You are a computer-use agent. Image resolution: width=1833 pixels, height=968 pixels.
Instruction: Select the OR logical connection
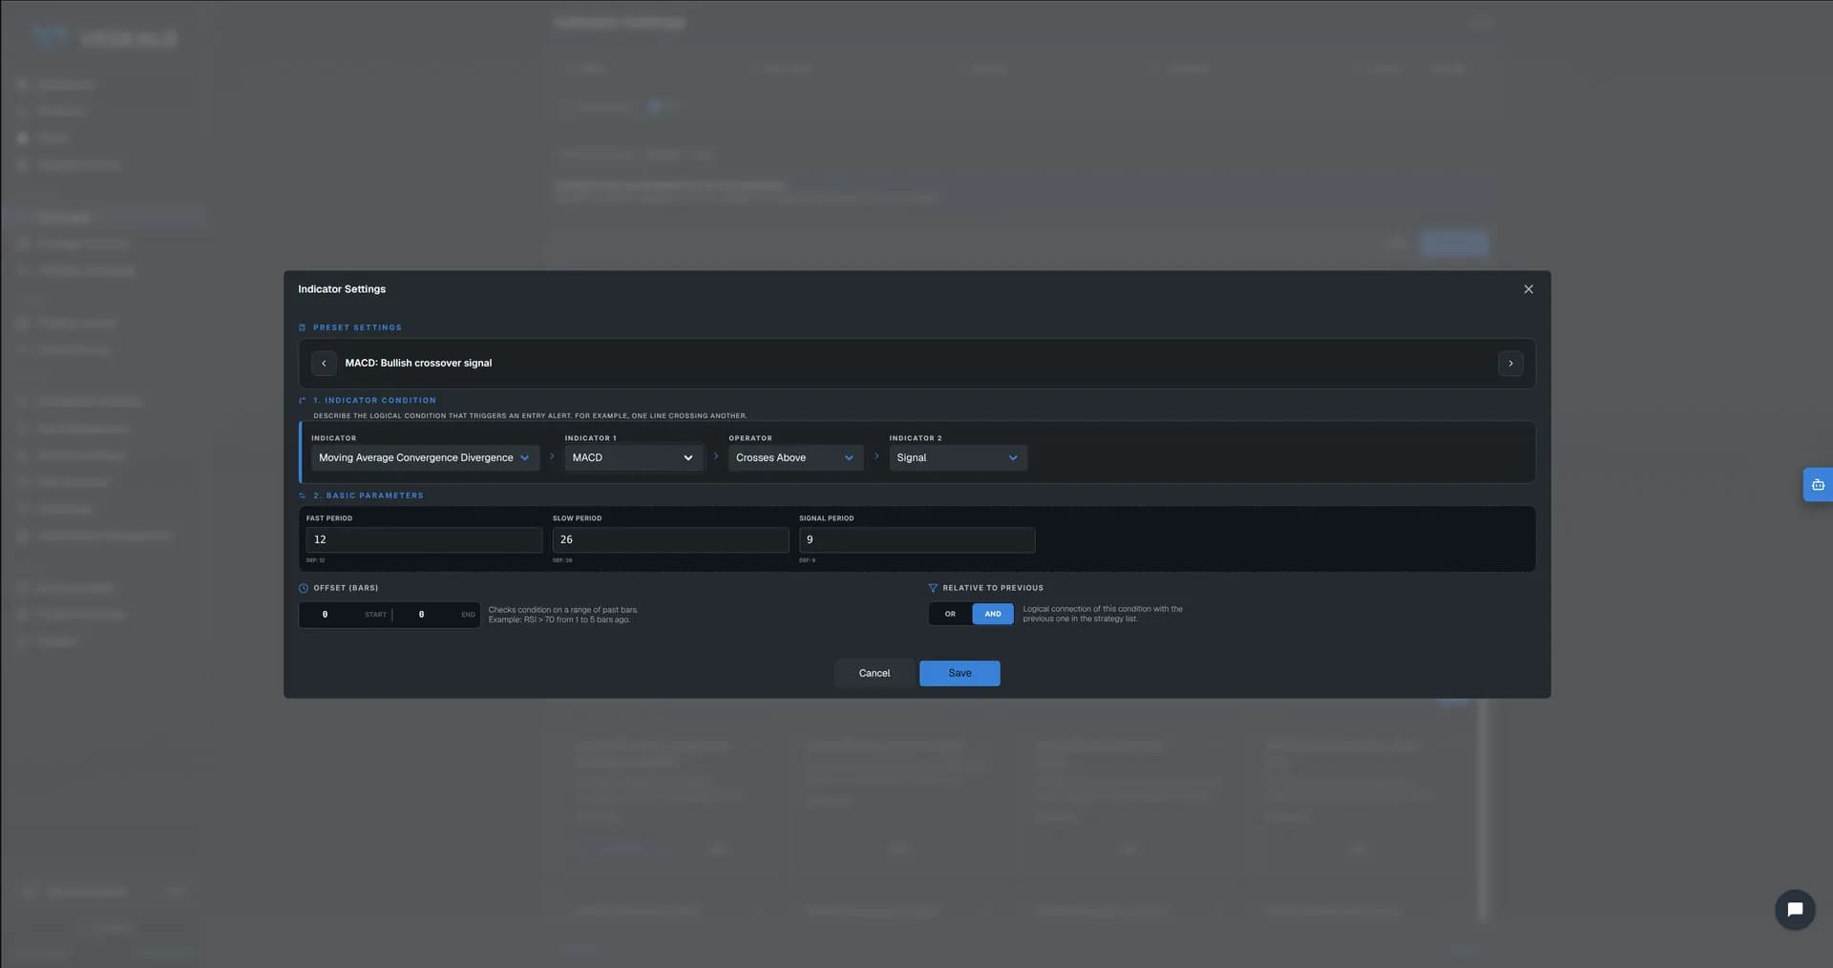click(x=950, y=615)
